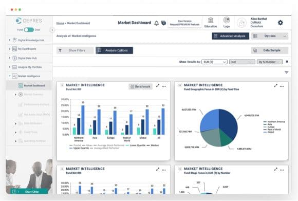
Task: Show info for Fund Stage Focus card
Action: point(180,169)
